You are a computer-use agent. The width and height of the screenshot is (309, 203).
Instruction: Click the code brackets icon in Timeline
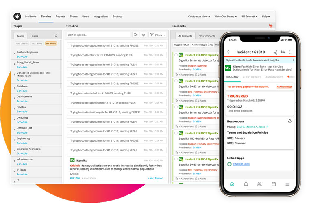(x=144, y=35)
